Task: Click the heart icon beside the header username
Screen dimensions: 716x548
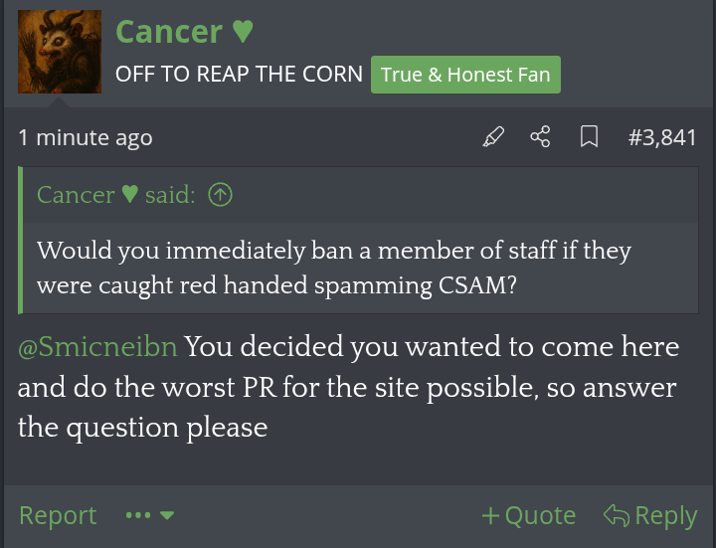Action: [x=243, y=32]
